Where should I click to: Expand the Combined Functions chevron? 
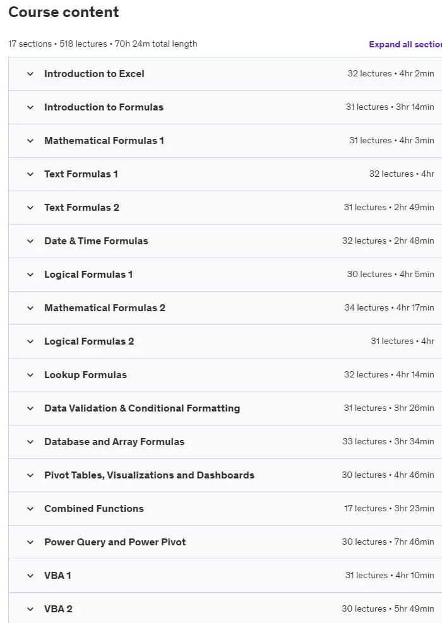30,509
